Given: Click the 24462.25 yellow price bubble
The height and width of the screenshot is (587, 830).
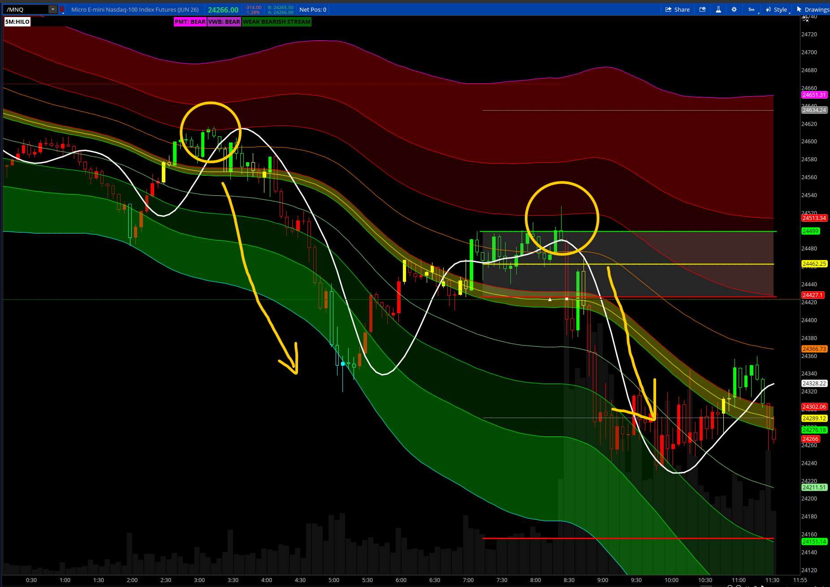Looking at the screenshot, I should click(814, 264).
